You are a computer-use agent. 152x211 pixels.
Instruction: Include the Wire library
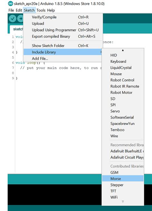[x=123, y=136]
